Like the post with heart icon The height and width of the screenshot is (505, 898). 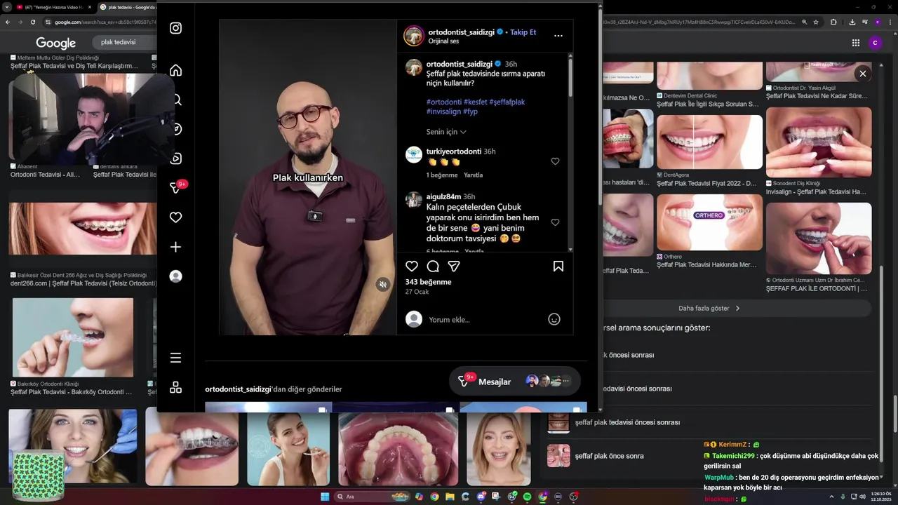point(412,266)
